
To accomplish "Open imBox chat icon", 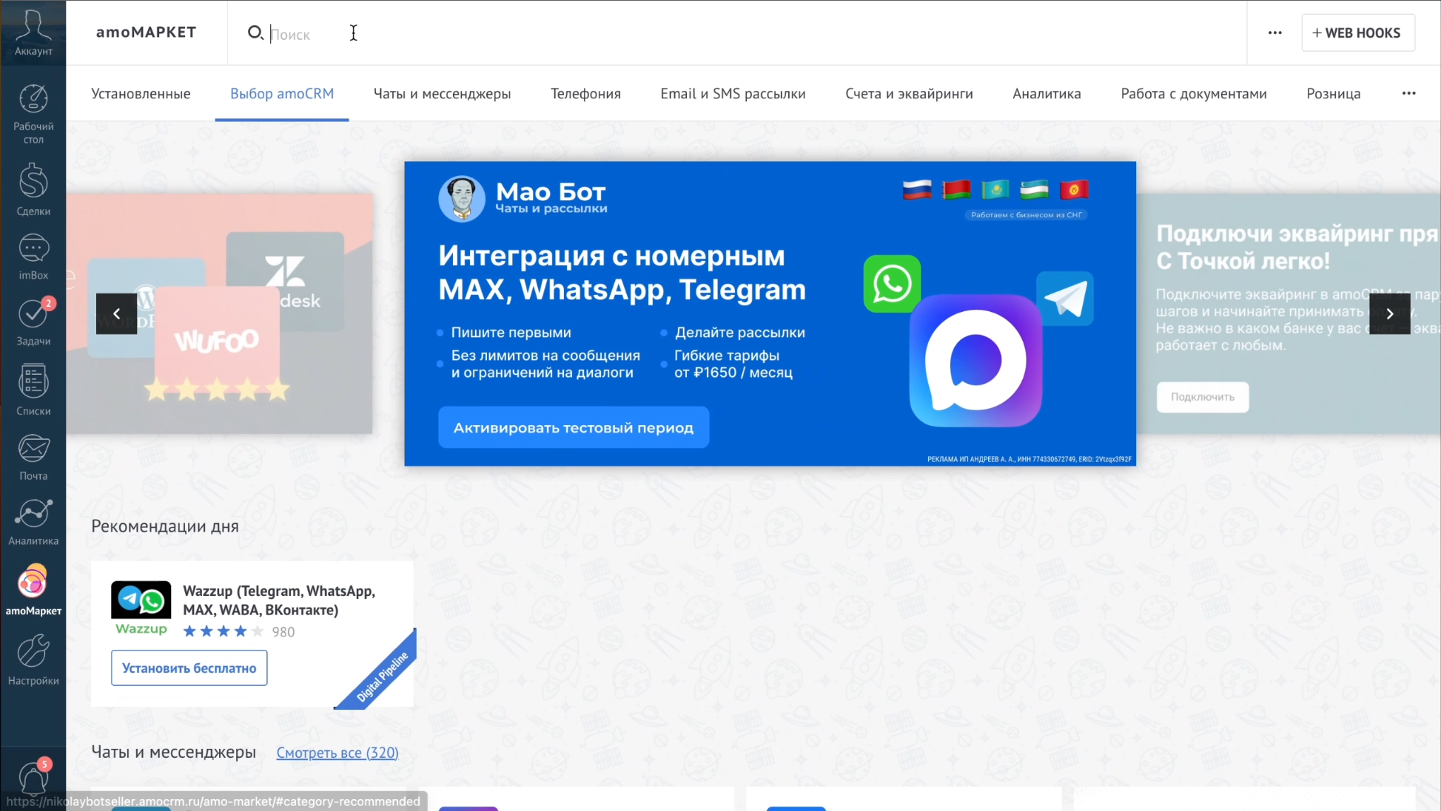I will tap(33, 257).
